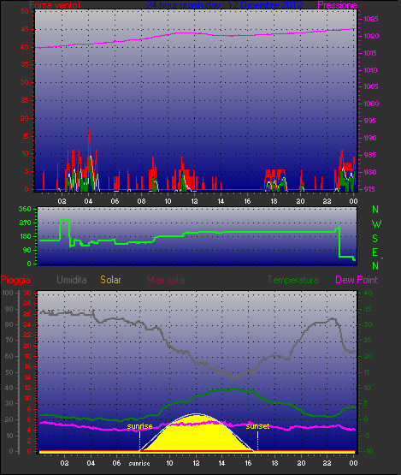The height and width of the screenshot is (475, 401).
Task: Click the 12 hour tick on wind graph
Action: point(194,201)
